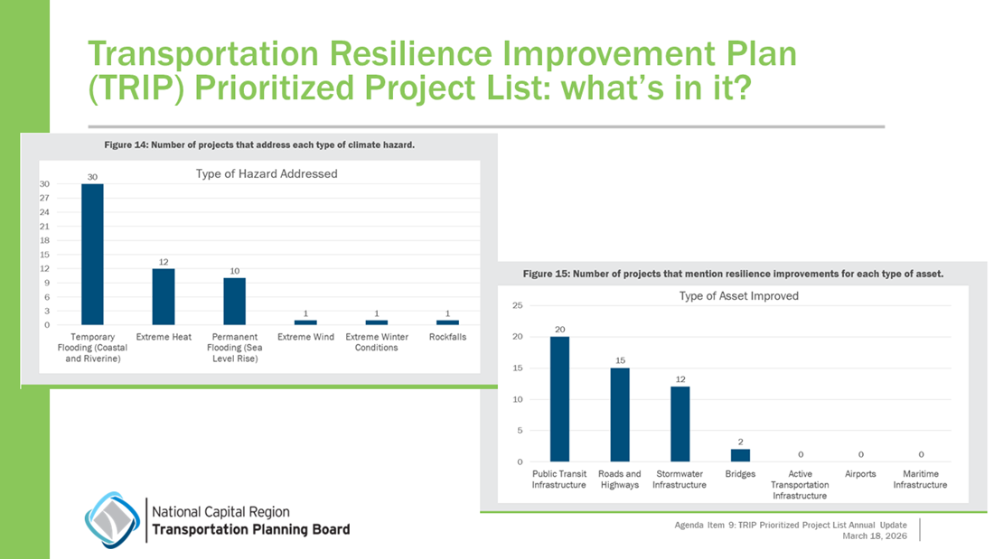Click the Temporary Flooding bar showing 30
Screen dimensions: 994x559
(x=91, y=253)
